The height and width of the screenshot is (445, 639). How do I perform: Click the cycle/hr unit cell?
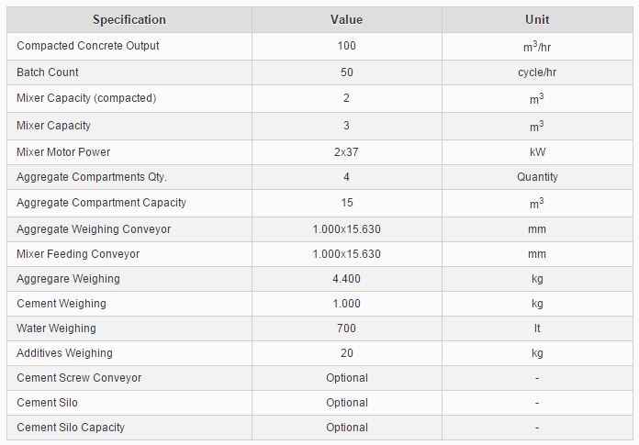click(x=536, y=72)
